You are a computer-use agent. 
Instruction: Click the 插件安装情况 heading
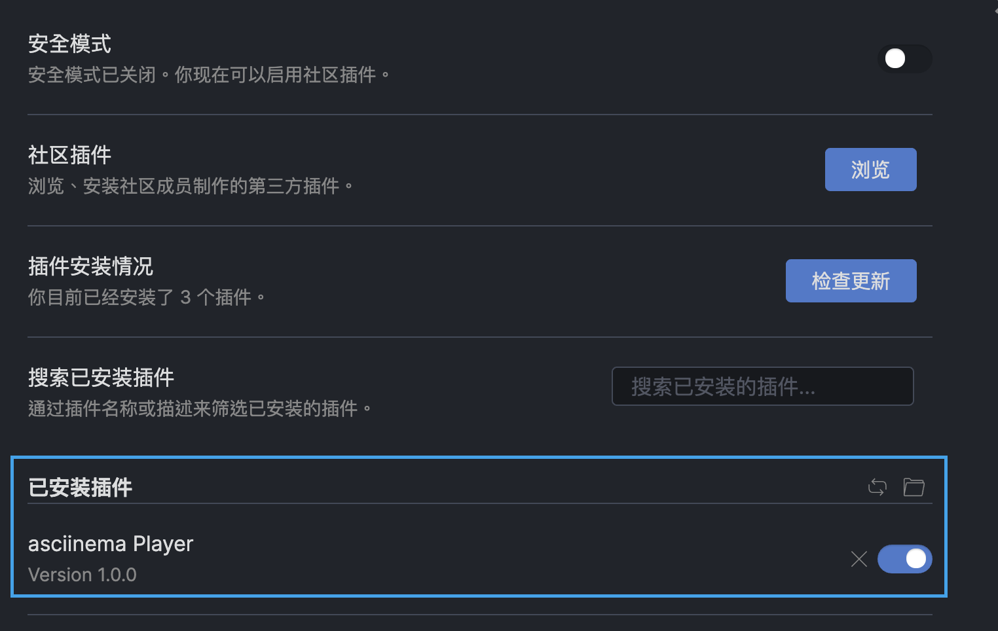[91, 266]
